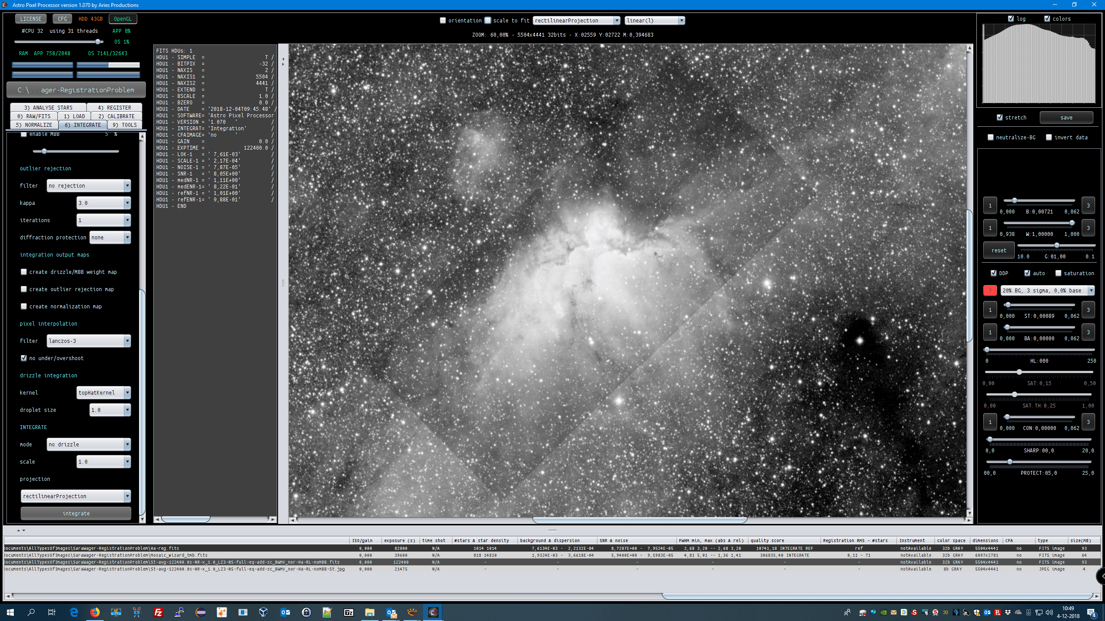The image size is (1105, 621).
Task: Check create outlier rejection map
Action: coord(24,289)
